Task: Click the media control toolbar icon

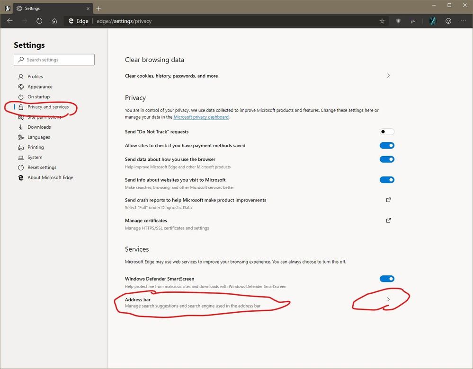Action: point(413,21)
